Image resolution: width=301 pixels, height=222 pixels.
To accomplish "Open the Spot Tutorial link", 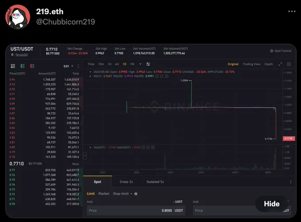I will (281, 51).
